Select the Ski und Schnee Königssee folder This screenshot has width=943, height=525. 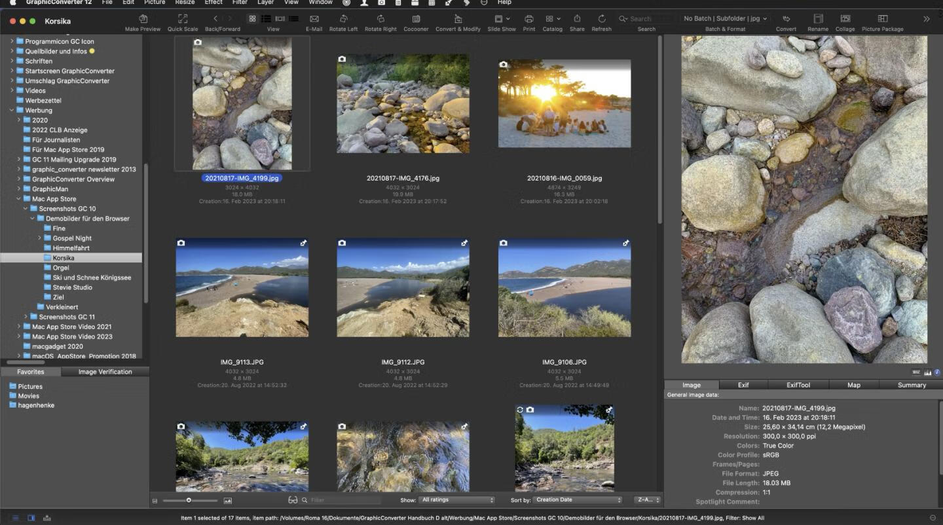92,278
